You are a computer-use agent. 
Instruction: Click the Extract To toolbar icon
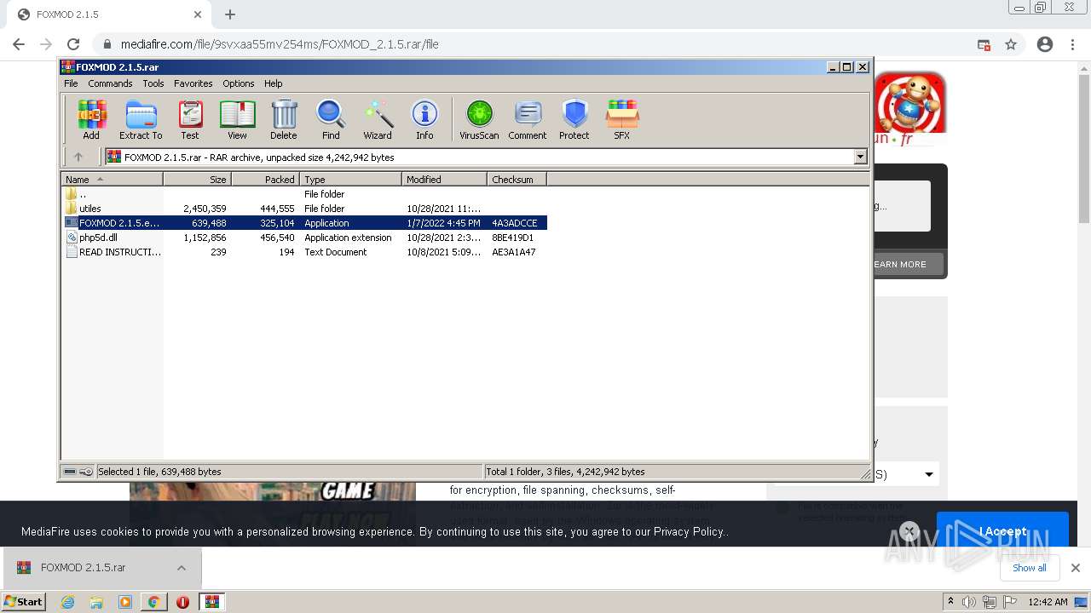(x=141, y=119)
